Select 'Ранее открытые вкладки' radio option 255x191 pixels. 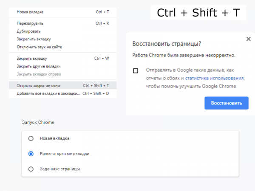click(x=31, y=154)
